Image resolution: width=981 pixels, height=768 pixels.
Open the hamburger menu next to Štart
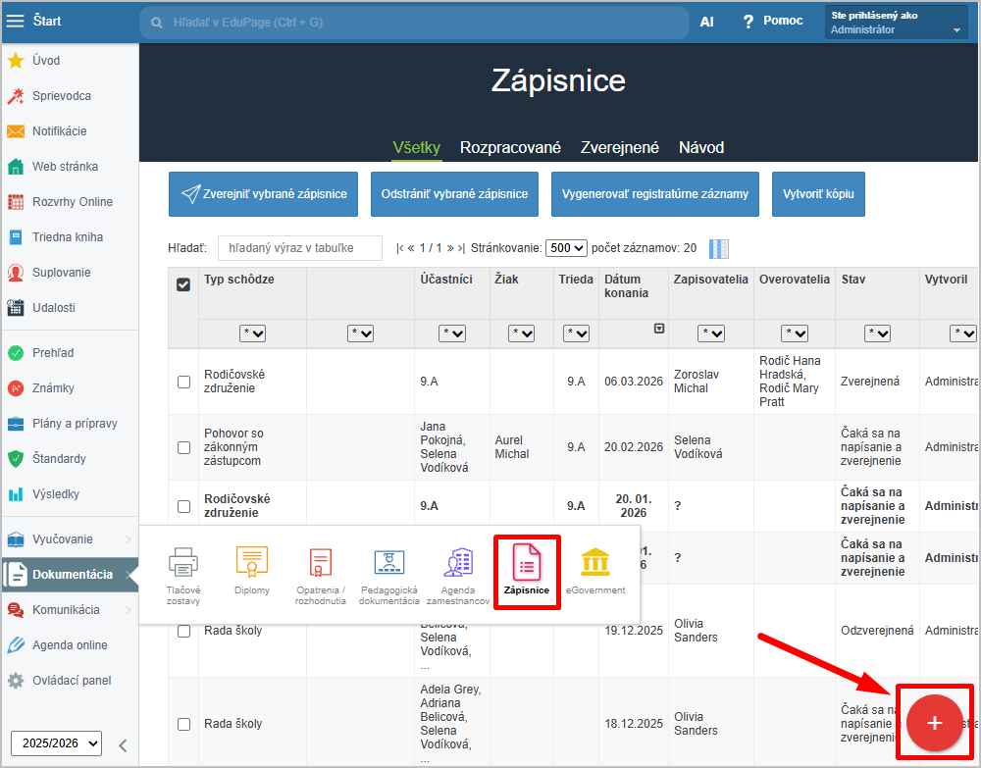pos(16,21)
